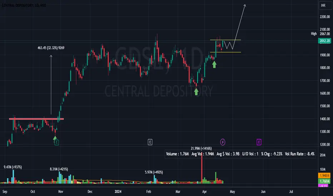
Task: Click the 20M volume axis label
Action: tap(323, 155)
